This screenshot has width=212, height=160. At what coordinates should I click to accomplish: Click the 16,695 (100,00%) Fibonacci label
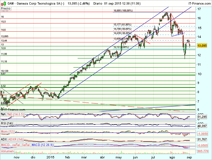point(123,10)
